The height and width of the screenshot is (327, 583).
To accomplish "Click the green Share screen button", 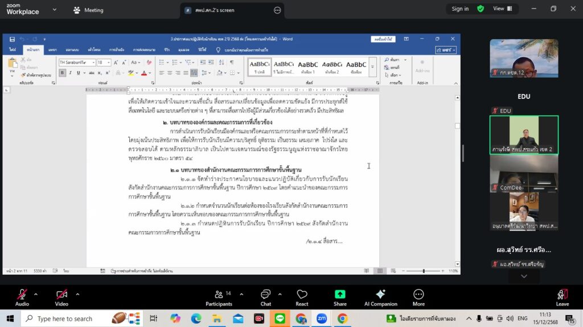I will click(x=340, y=297).
